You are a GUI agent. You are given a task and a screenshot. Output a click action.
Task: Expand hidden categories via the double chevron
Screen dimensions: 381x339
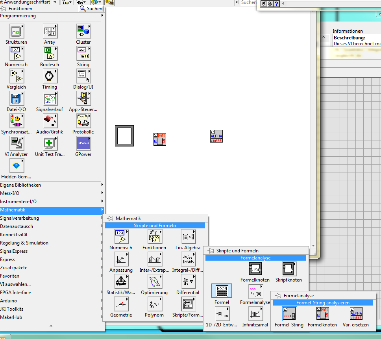point(51,326)
